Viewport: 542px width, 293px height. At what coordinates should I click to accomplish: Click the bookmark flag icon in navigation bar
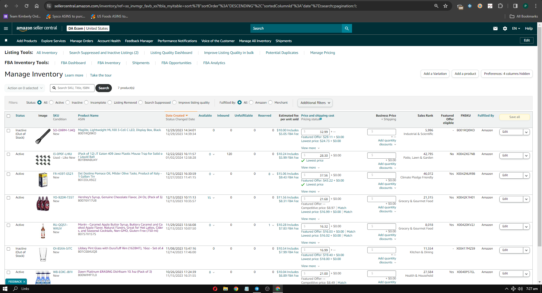[6, 41]
